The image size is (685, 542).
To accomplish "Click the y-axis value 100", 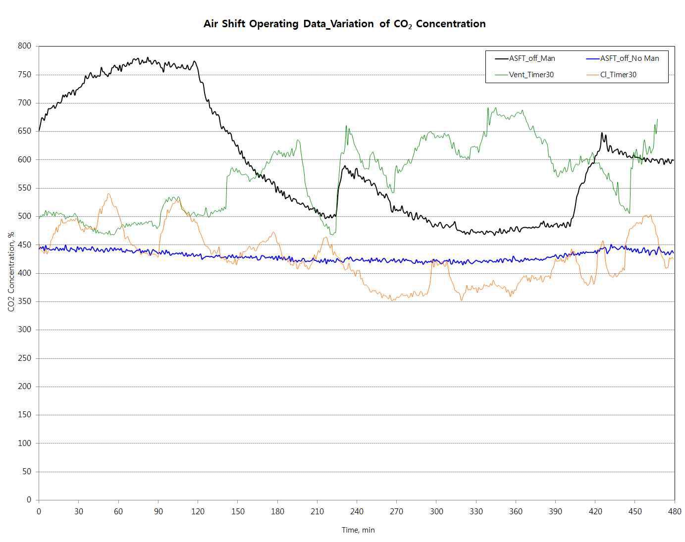I will click(25, 443).
